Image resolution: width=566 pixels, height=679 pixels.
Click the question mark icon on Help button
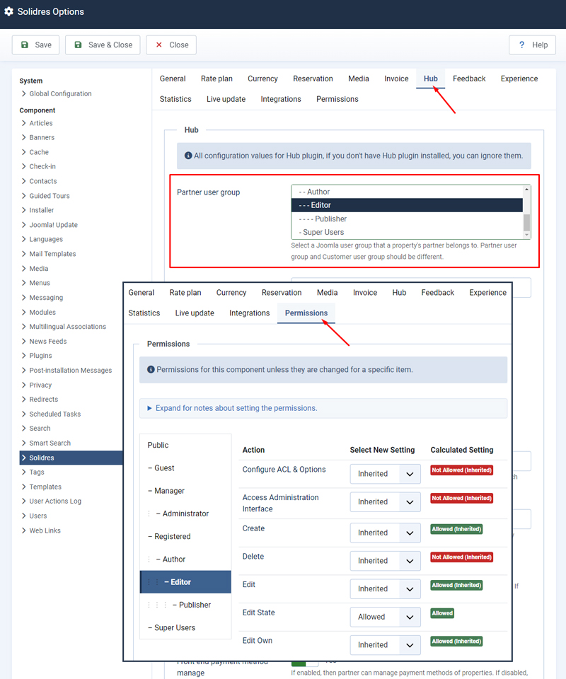point(521,45)
